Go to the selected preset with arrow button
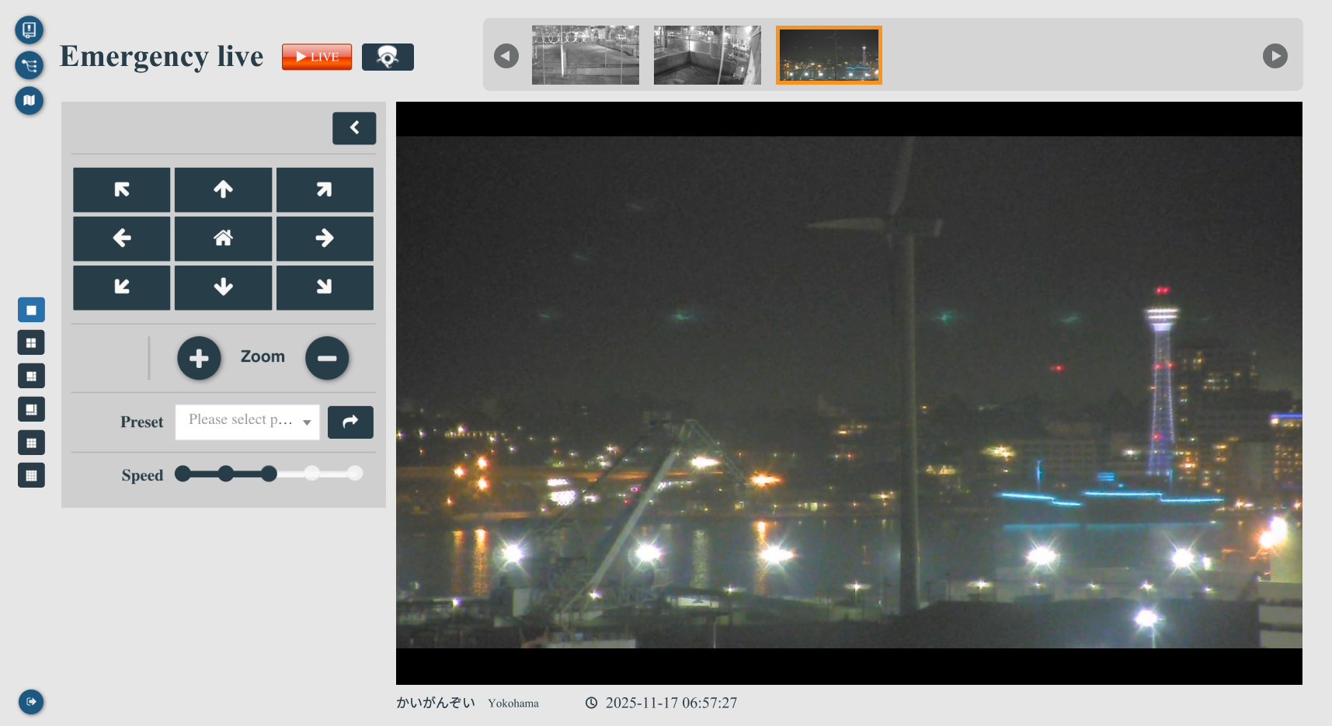 (x=350, y=422)
